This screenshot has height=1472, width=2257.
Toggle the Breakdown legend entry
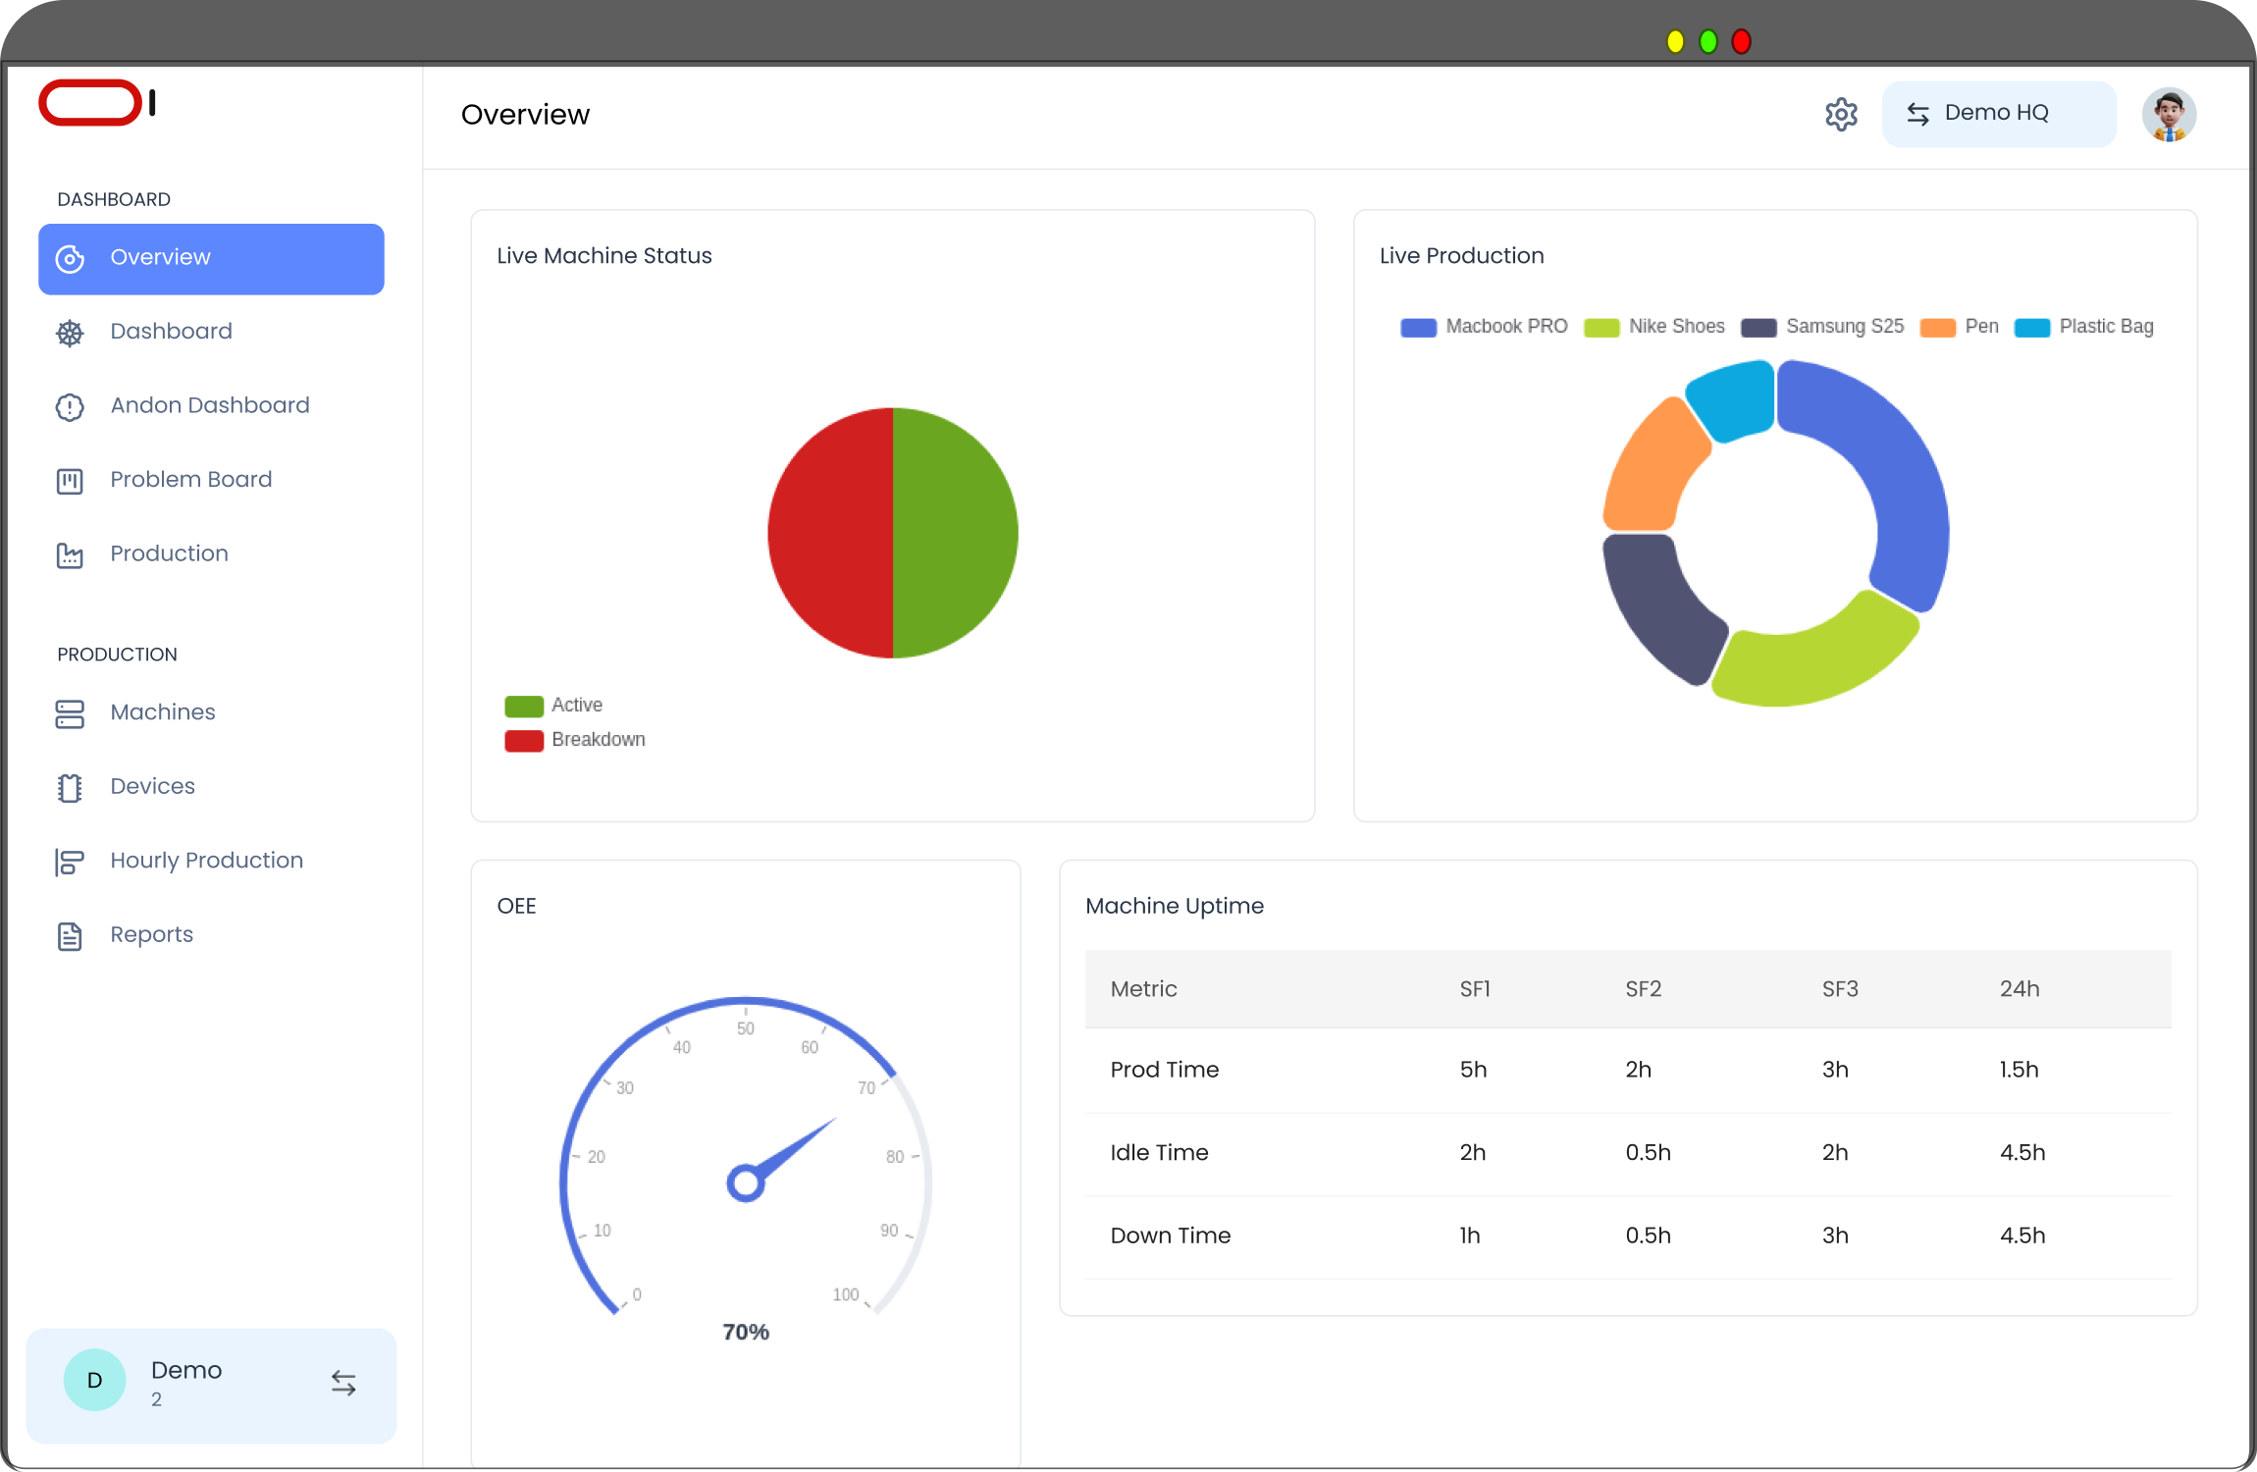[x=577, y=739]
